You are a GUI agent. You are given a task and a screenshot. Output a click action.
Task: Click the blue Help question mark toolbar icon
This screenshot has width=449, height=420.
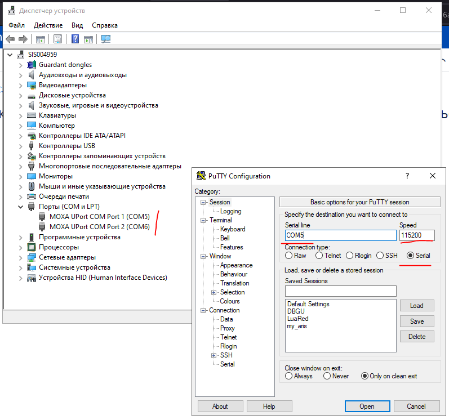pyautogui.click(x=75, y=39)
